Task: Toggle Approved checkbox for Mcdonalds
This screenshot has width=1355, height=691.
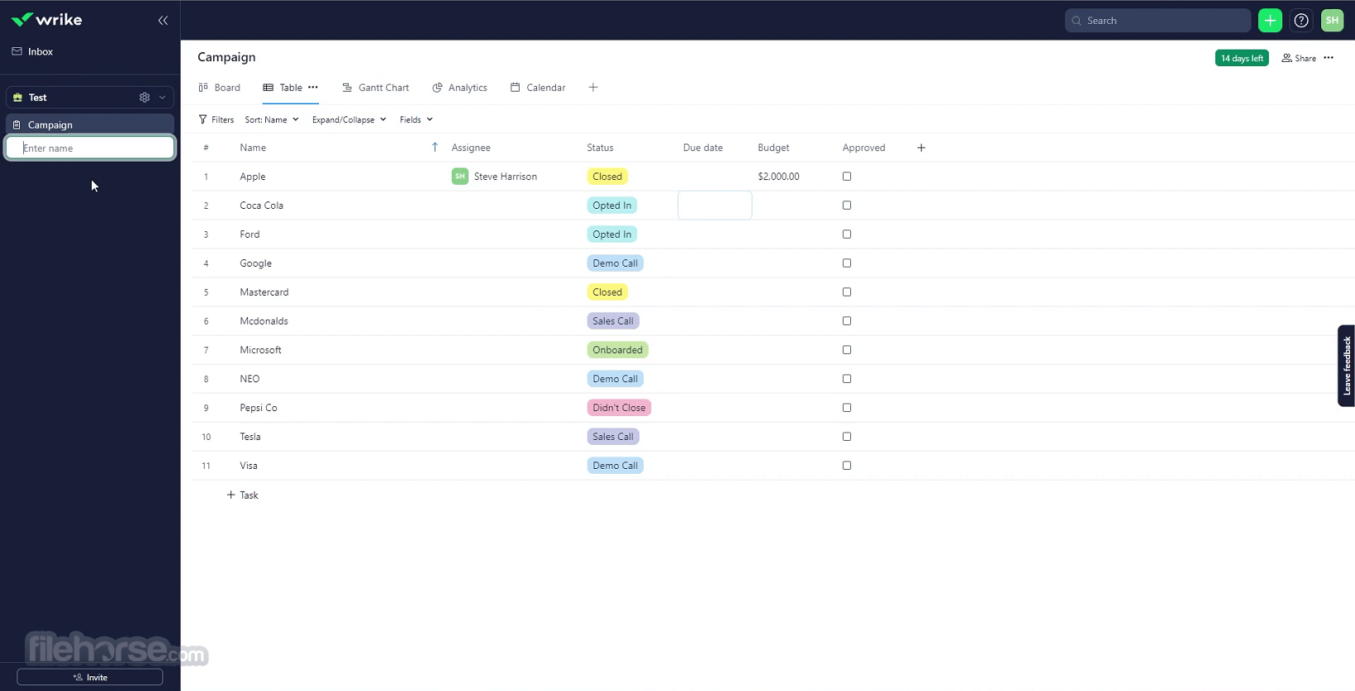Action: click(x=847, y=321)
